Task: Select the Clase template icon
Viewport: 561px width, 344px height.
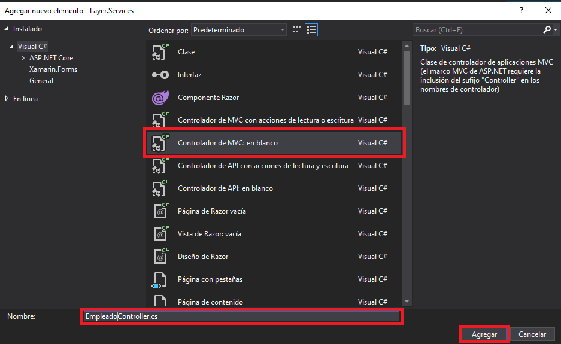Action: (160, 52)
